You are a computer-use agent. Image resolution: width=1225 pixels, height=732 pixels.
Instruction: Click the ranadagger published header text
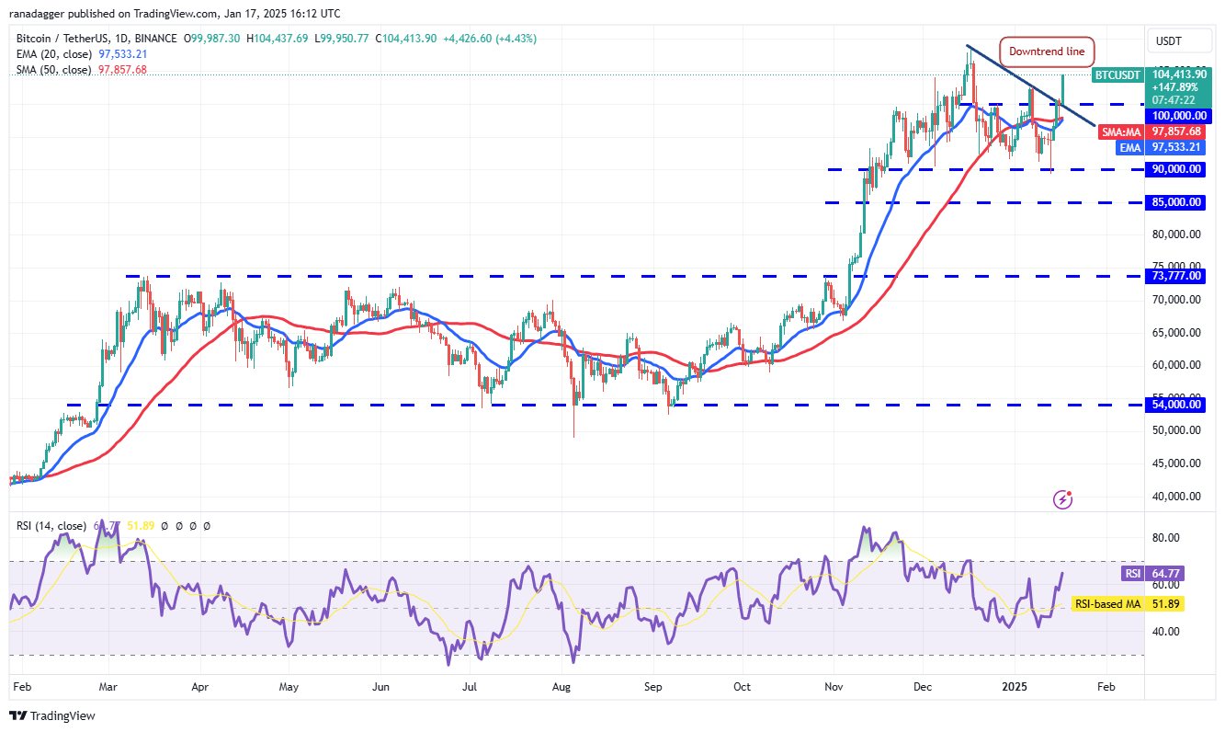pyautogui.click(x=174, y=14)
